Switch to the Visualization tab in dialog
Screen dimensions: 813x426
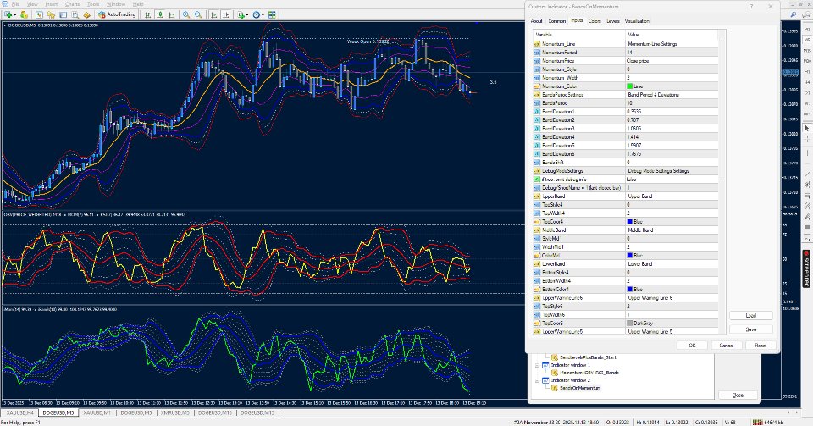click(637, 21)
